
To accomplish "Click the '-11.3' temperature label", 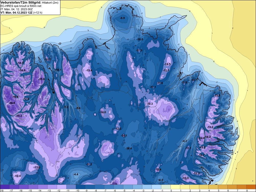I will 139,50.
